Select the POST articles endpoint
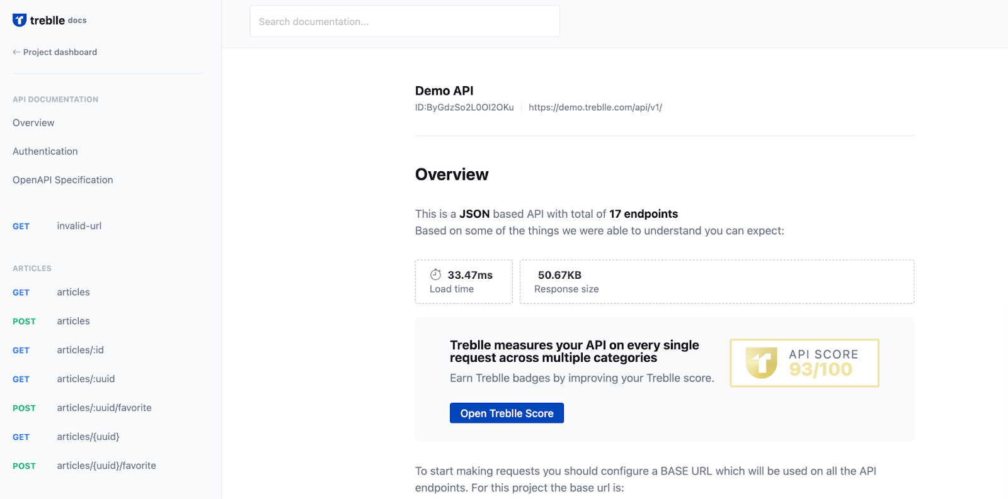Image resolution: width=1008 pixels, height=499 pixels. (51, 321)
